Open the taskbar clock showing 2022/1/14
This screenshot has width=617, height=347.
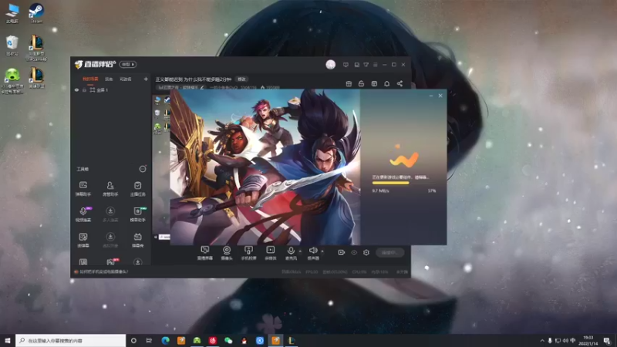pos(588,340)
